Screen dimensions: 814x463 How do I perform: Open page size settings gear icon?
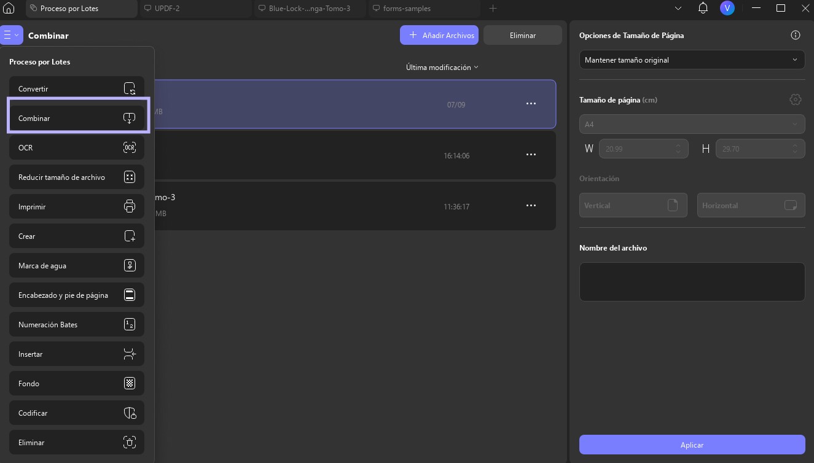796,99
